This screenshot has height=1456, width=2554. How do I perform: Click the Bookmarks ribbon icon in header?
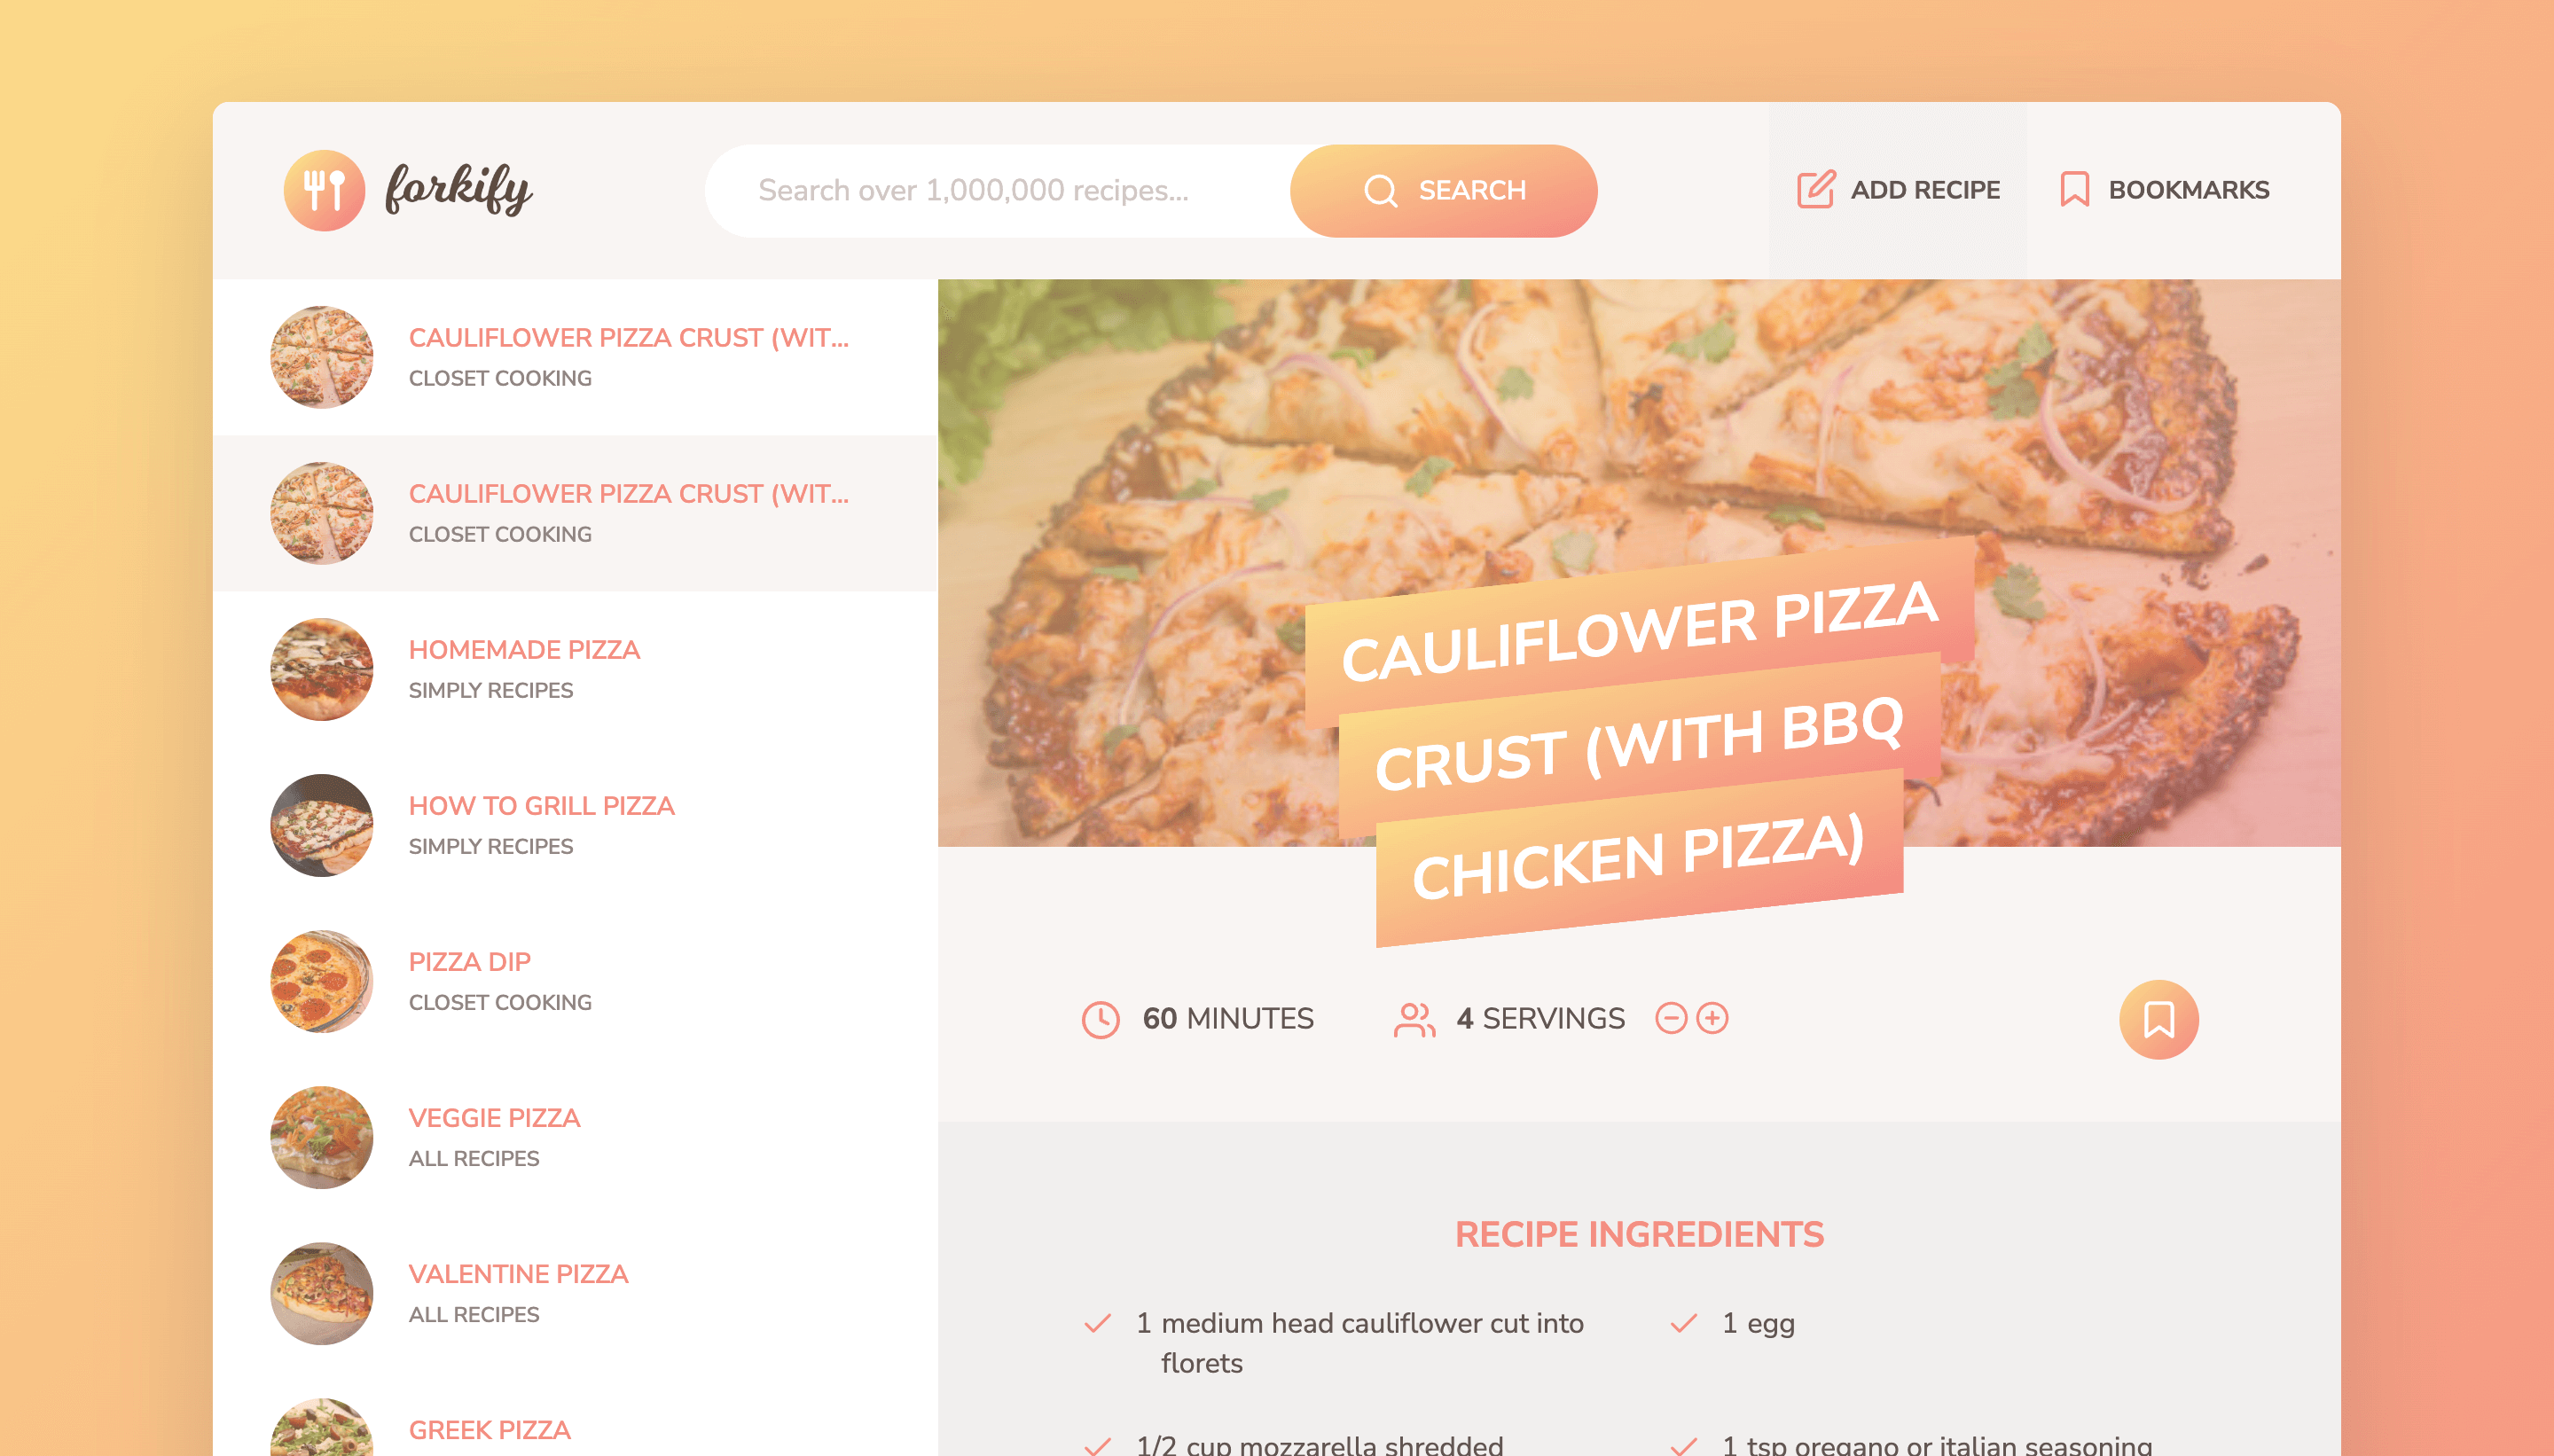[2074, 189]
